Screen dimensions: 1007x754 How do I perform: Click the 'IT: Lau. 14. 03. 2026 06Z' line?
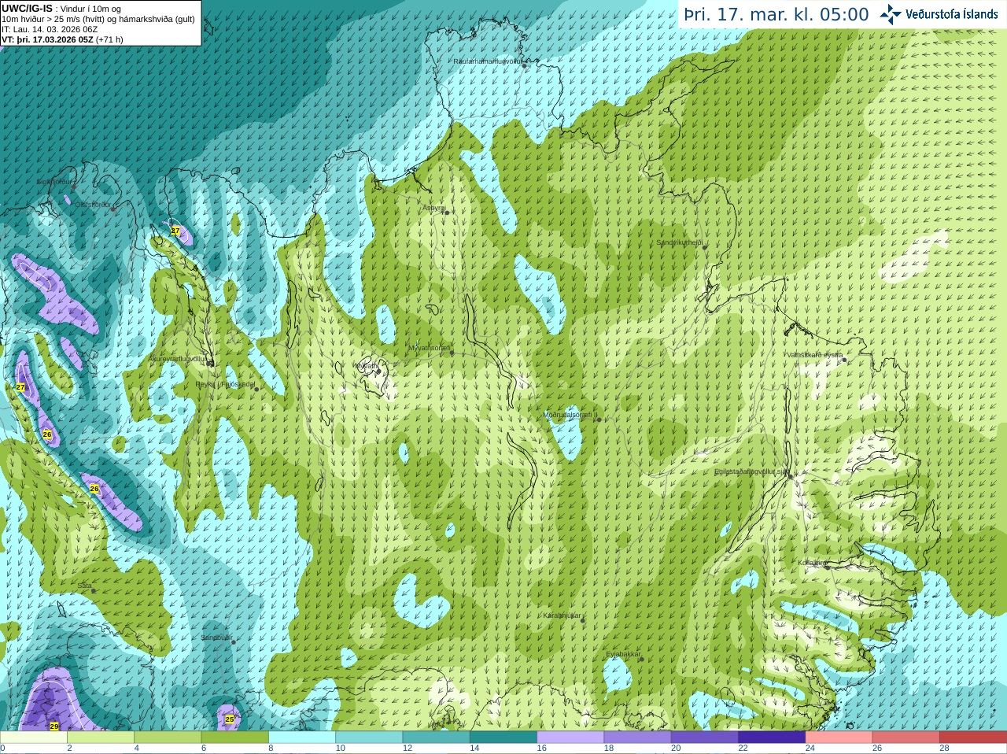click(x=50, y=29)
